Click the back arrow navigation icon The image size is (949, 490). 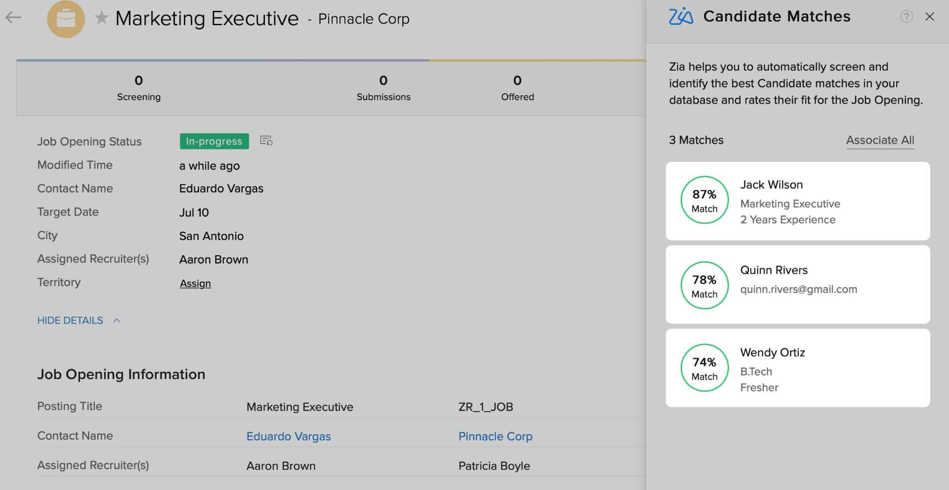14,18
